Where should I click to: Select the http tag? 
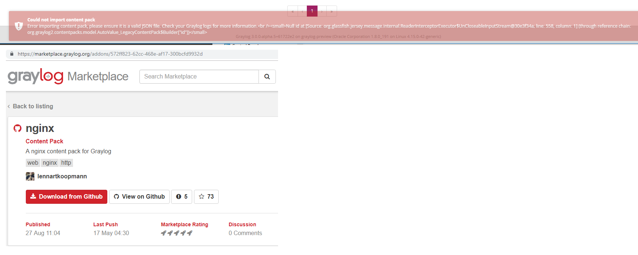pyautogui.click(x=66, y=163)
